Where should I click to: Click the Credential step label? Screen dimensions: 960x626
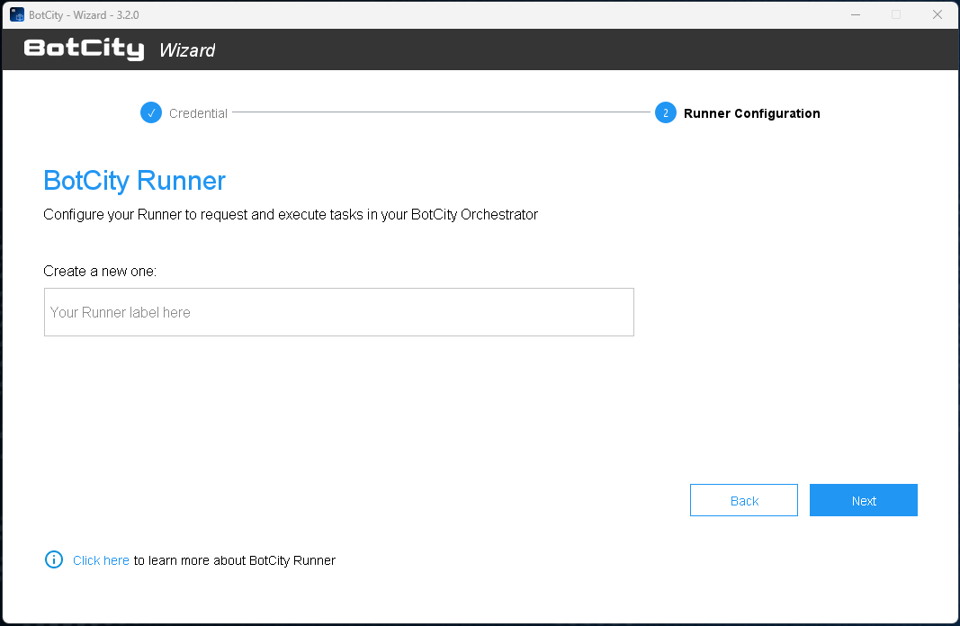[x=198, y=113]
